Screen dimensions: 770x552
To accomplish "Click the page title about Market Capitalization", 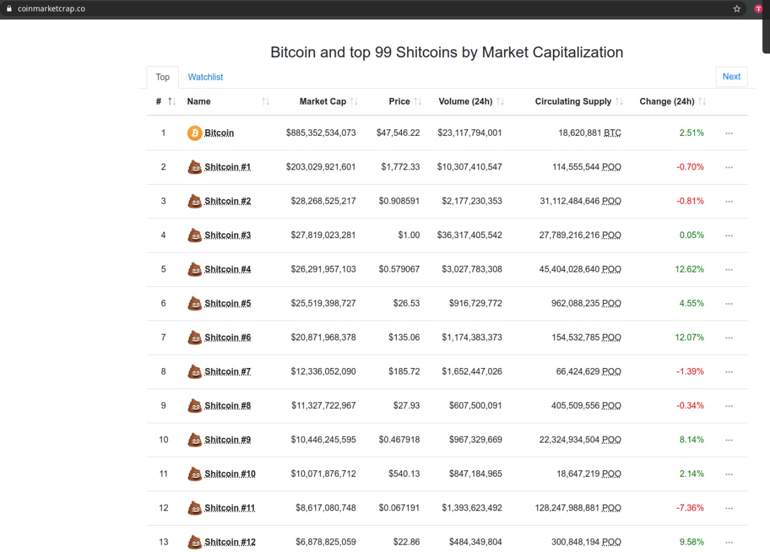I will pyautogui.click(x=447, y=52).
